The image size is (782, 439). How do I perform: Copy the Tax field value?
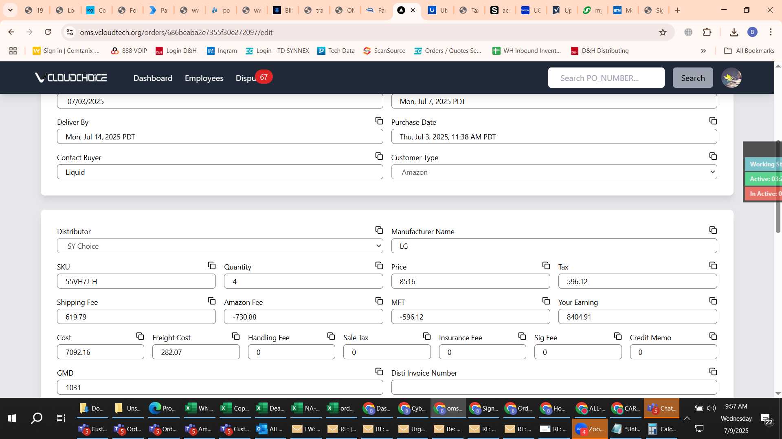pyautogui.click(x=713, y=266)
